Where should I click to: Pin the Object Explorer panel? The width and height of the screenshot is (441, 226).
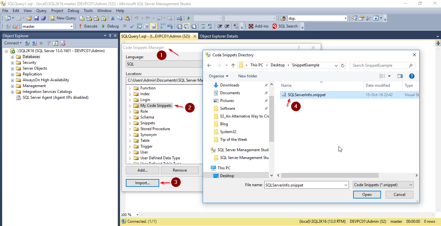point(110,36)
